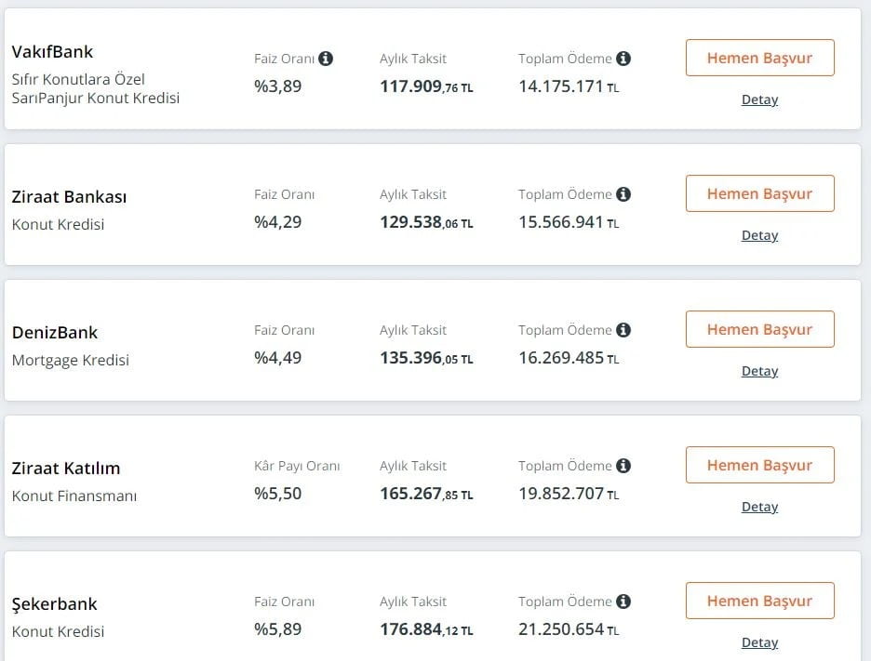Open Şekerbank Detay link

759,642
